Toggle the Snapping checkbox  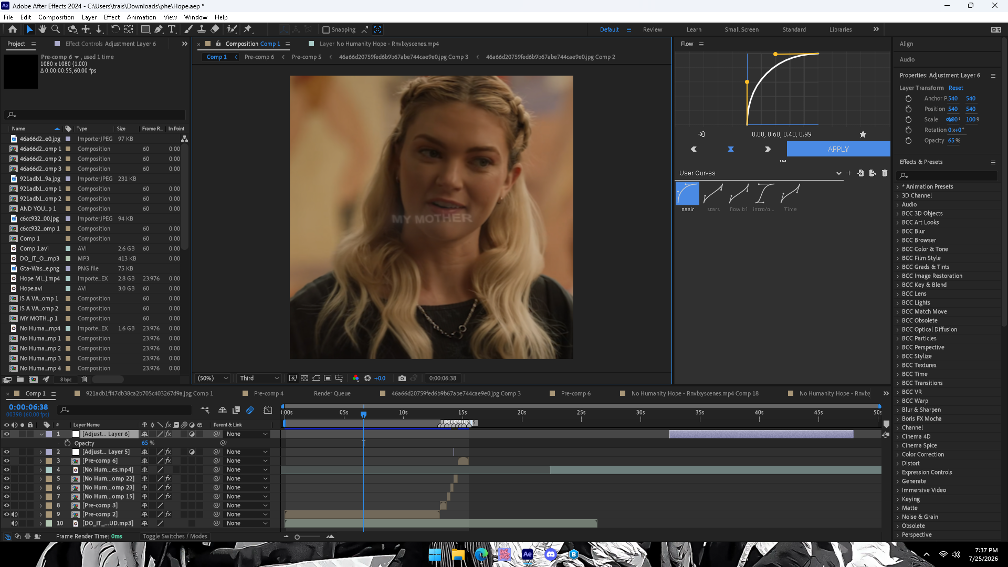325,30
